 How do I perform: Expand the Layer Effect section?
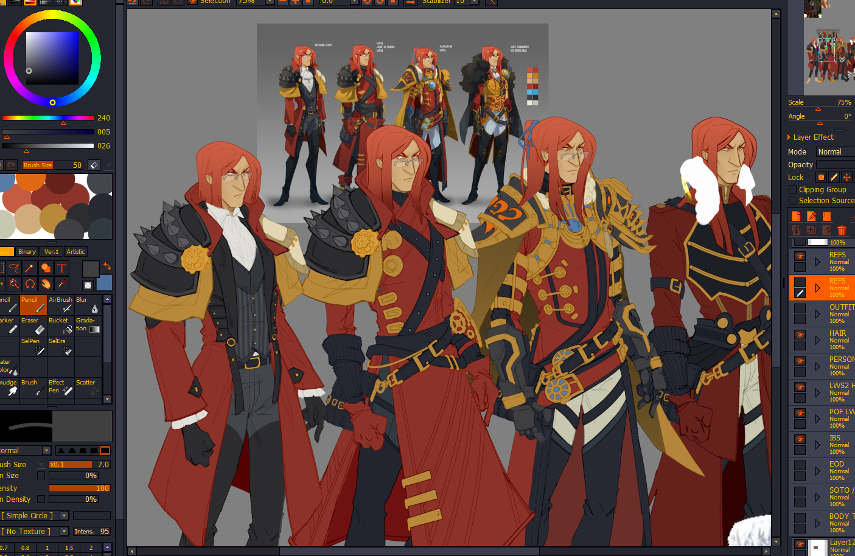(x=789, y=137)
